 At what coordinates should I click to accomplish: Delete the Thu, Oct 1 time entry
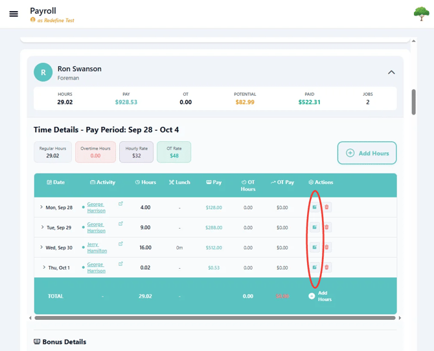click(x=326, y=267)
